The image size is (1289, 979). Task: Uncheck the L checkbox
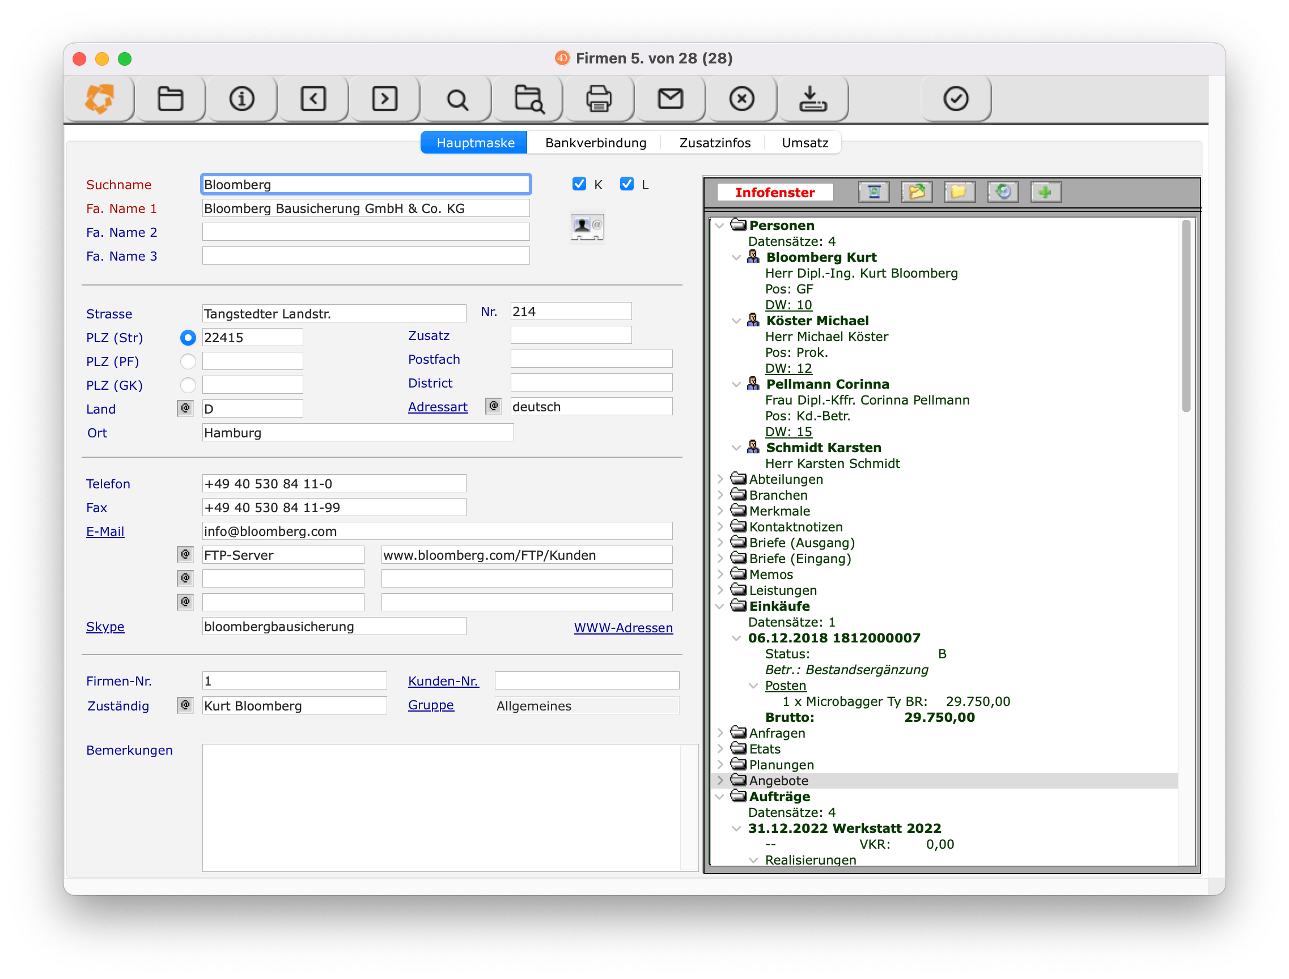pyautogui.click(x=626, y=184)
